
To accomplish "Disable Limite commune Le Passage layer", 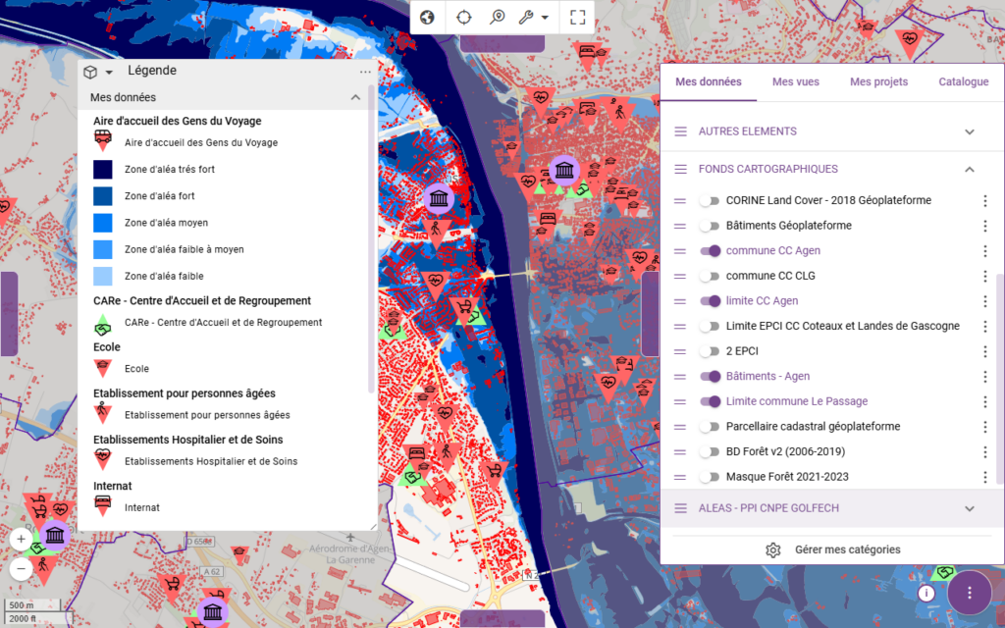I will [x=711, y=401].
